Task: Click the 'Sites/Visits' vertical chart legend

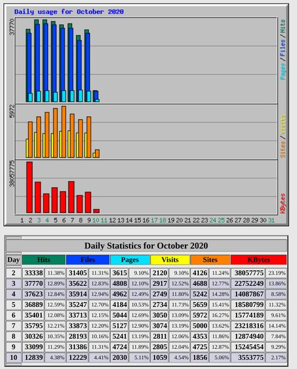Action: [x=283, y=136]
